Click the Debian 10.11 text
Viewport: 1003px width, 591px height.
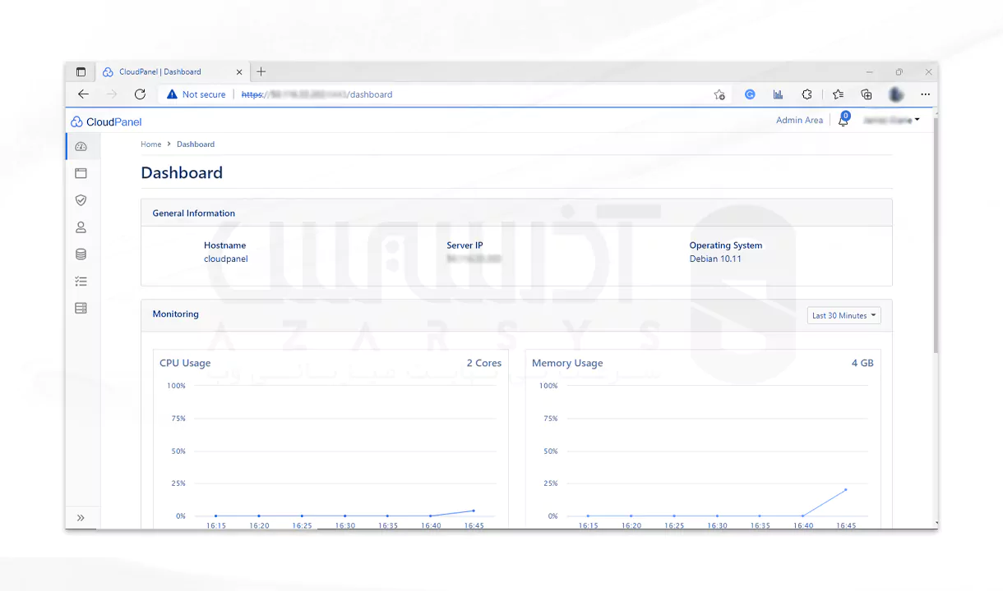coord(715,259)
